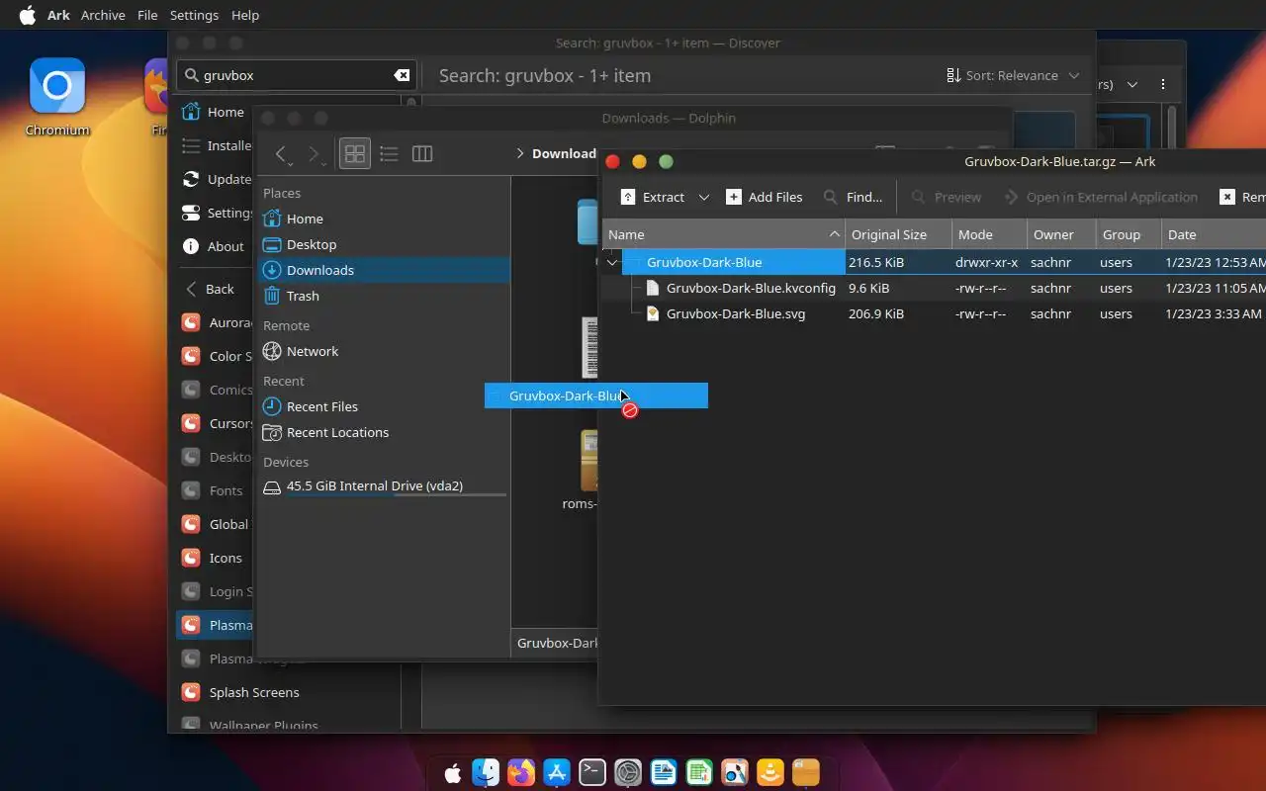Sort by the Date column header
Viewport: 1266px width, 791px height.
(1215, 234)
